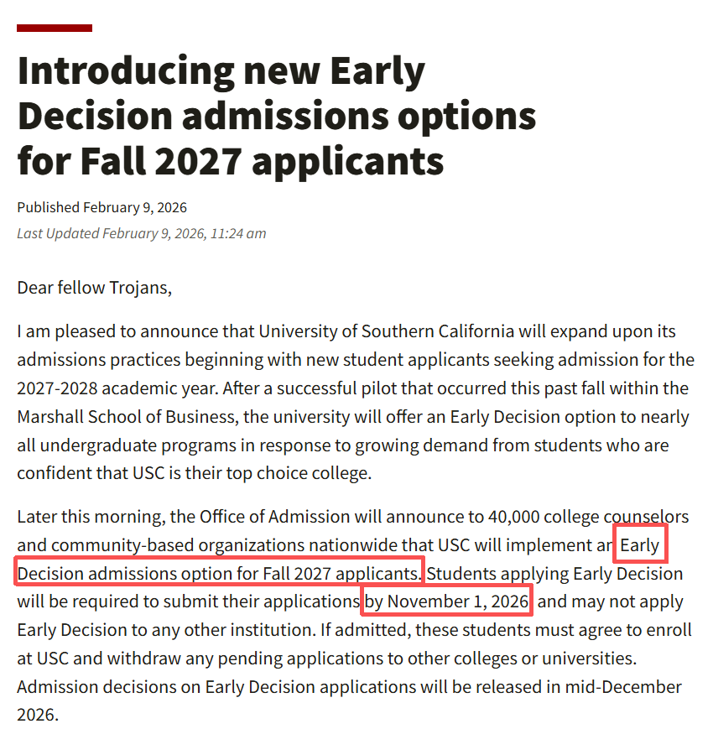Click the red accent bar above the headline

[55, 28]
